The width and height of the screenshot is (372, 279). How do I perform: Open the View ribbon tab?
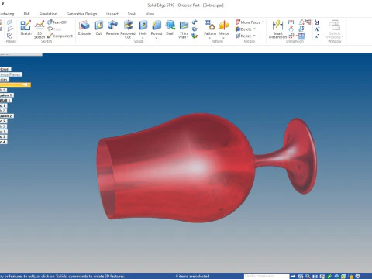[x=150, y=14]
